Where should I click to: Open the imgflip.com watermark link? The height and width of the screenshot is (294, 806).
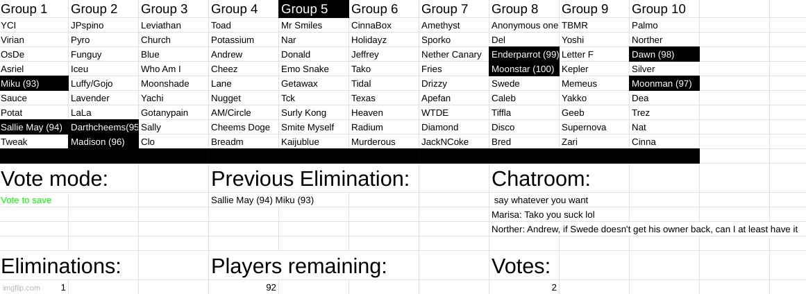[x=21, y=288]
